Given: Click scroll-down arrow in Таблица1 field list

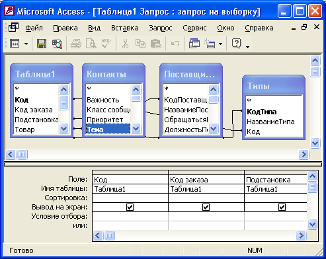Looking at the screenshot, I should [63, 128].
